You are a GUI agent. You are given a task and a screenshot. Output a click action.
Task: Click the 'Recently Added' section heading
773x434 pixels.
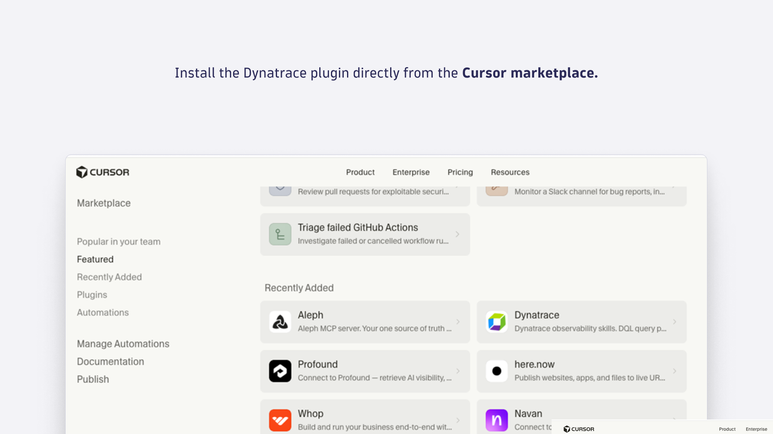(x=299, y=288)
